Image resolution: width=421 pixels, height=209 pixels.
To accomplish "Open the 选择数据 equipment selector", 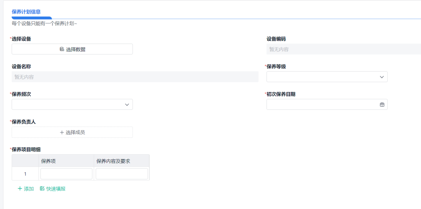I will (x=72, y=49).
